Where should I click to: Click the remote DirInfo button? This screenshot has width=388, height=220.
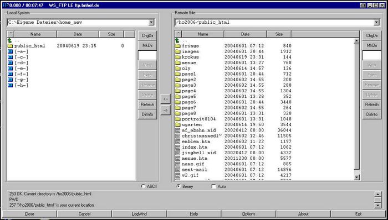point(372,114)
